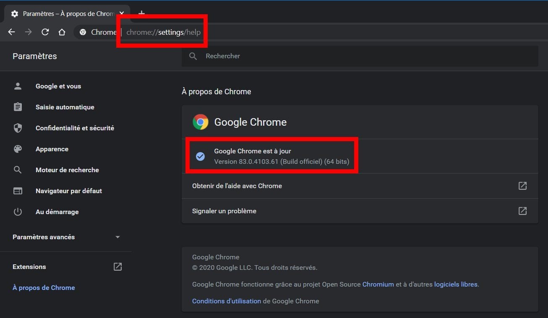The width and height of the screenshot is (548, 318).
Task: Click the Chrome site info icon in address bar
Action: [x=83, y=32]
